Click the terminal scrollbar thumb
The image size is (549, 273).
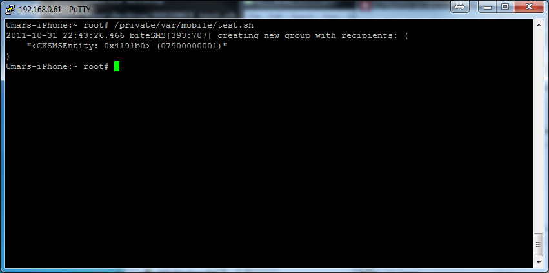539,245
